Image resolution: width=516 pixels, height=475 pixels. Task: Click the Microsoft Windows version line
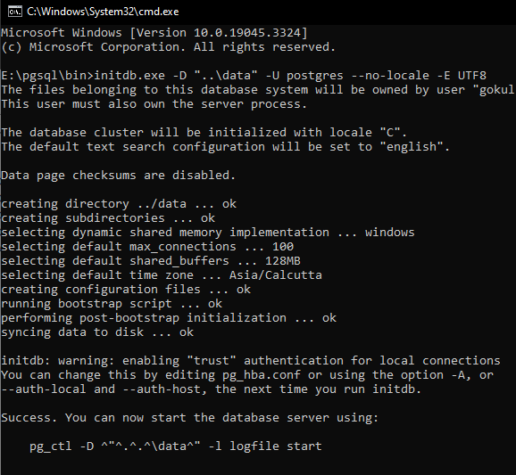154,33
